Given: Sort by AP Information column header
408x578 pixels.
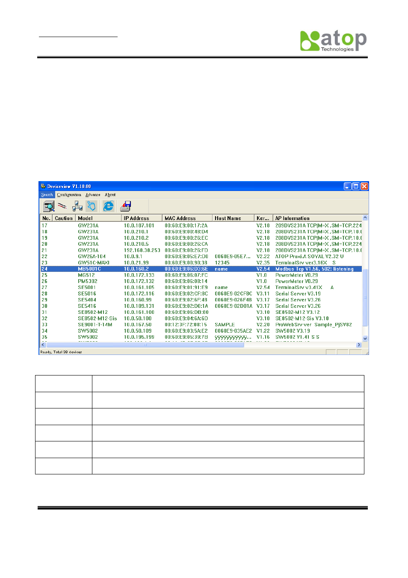Looking at the screenshot, I should [x=317, y=218].
